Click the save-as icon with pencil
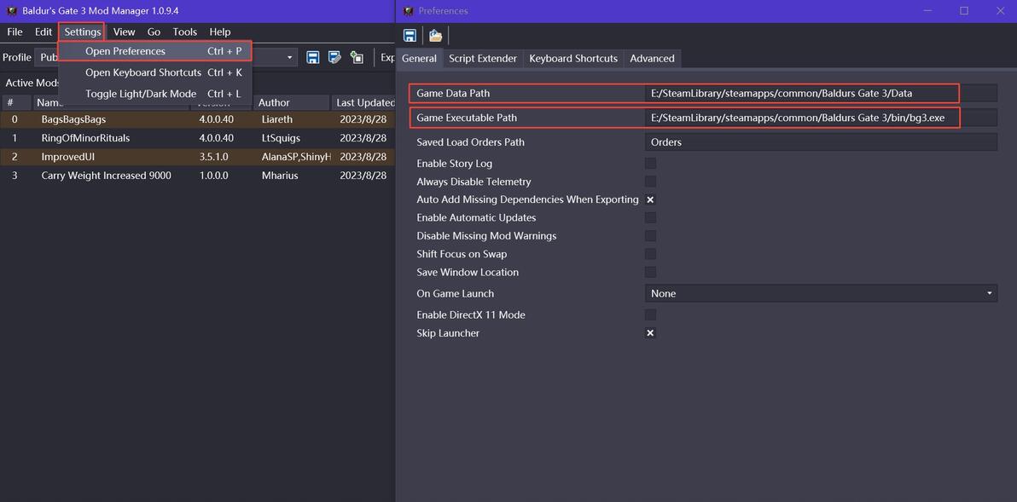This screenshot has width=1017, height=502. click(x=334, y=57)
